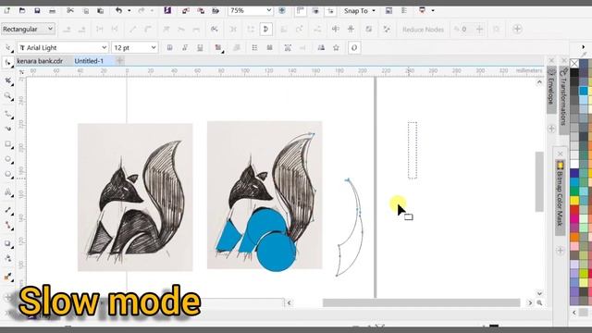Toggle underline text formatting

pyautogui.click(x=200, y=47)
